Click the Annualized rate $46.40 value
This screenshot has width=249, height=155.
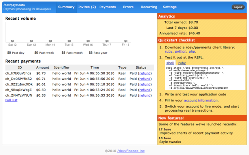(x=194, y=33)
